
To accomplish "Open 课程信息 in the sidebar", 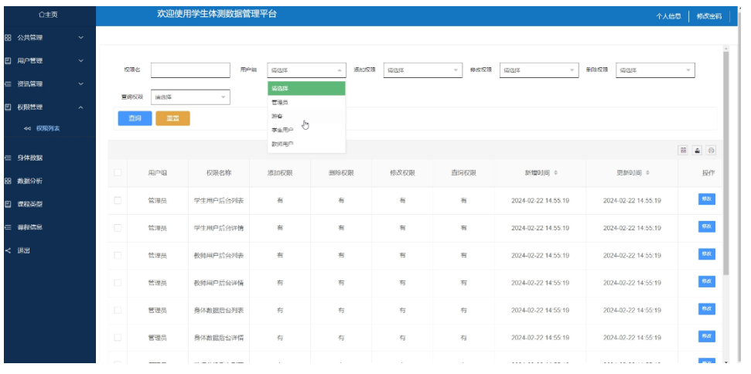I will (29, 227).
